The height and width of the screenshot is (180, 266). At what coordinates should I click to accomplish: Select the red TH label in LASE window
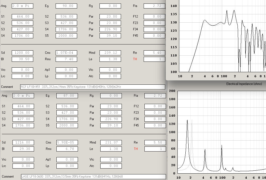click(x=136, y=149)
